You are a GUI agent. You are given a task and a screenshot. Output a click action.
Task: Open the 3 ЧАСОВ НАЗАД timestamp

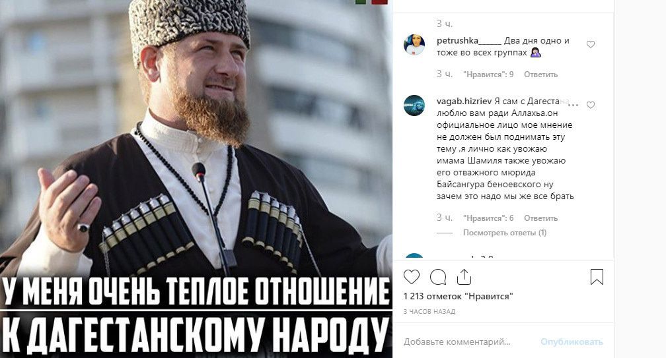click(x=429, y=311)
